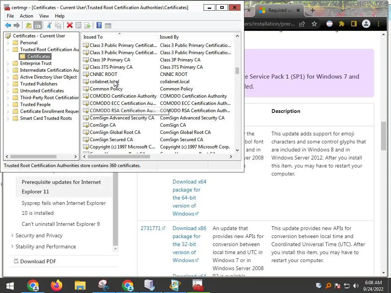Open the File menu
The width and height of the screenshot is (391, 293).
[x=10, y=16]
